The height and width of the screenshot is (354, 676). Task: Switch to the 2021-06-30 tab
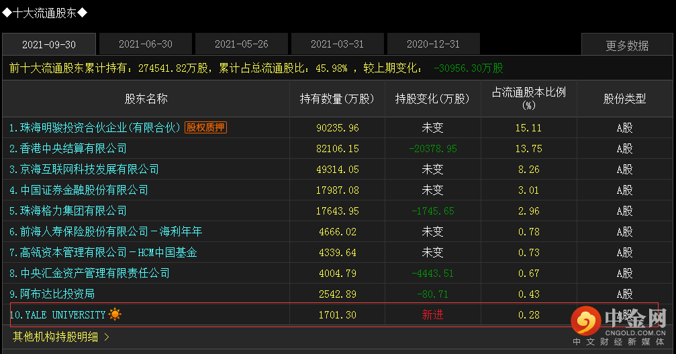pyautogui.click(x=146, y=44)
